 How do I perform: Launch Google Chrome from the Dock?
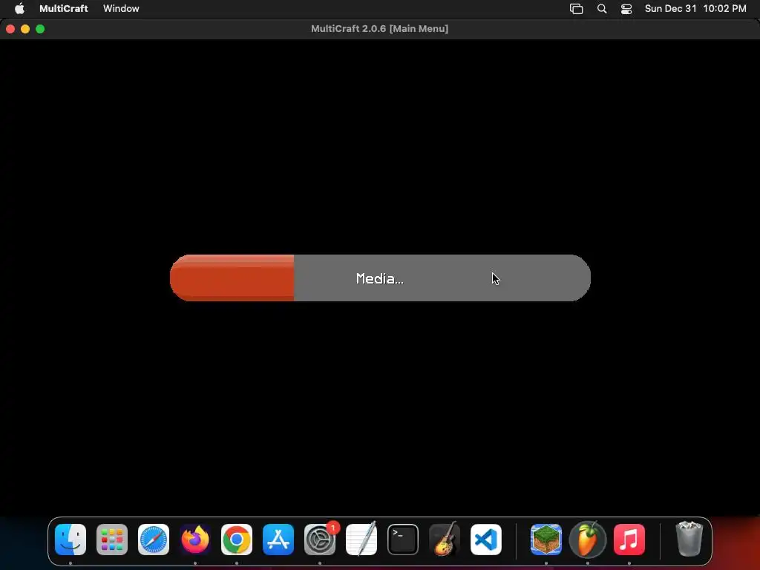point(237,540)
